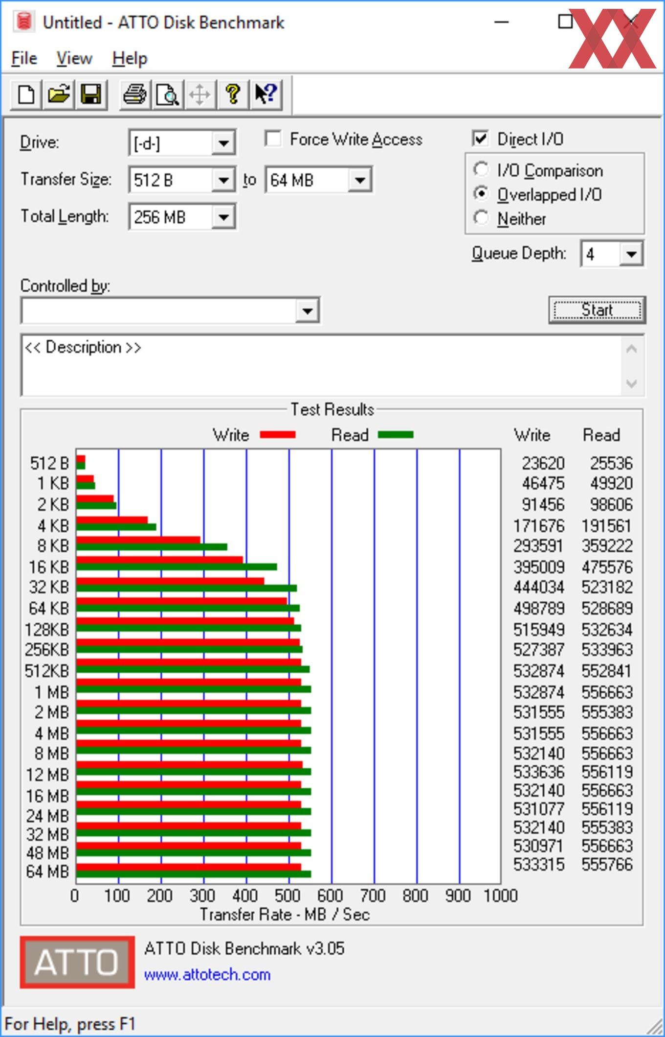
Task: Click the 4 KB write value 171676
Action: point(539,526)
